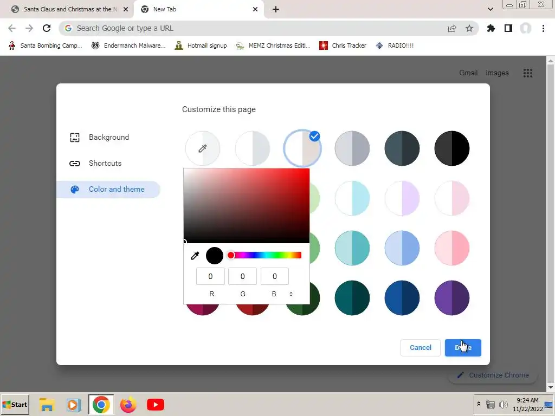This screenshot has height=416, width=555.
Task: Click the red saturation gradient area
Action: click(x=247, y=206)
